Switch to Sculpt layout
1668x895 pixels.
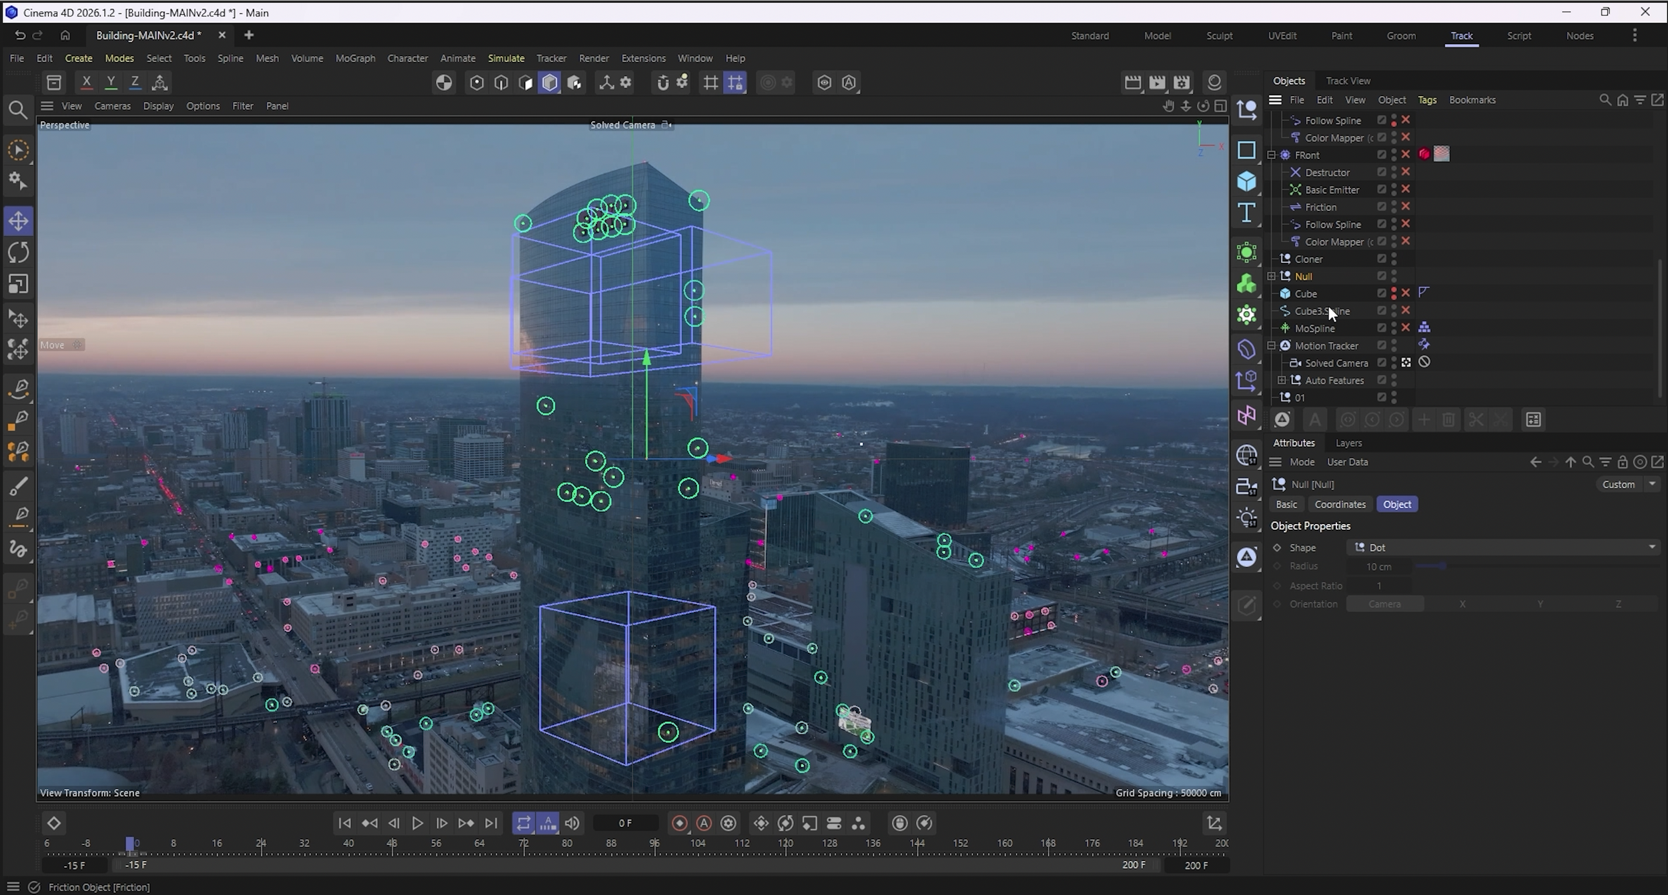point(1219,36)
